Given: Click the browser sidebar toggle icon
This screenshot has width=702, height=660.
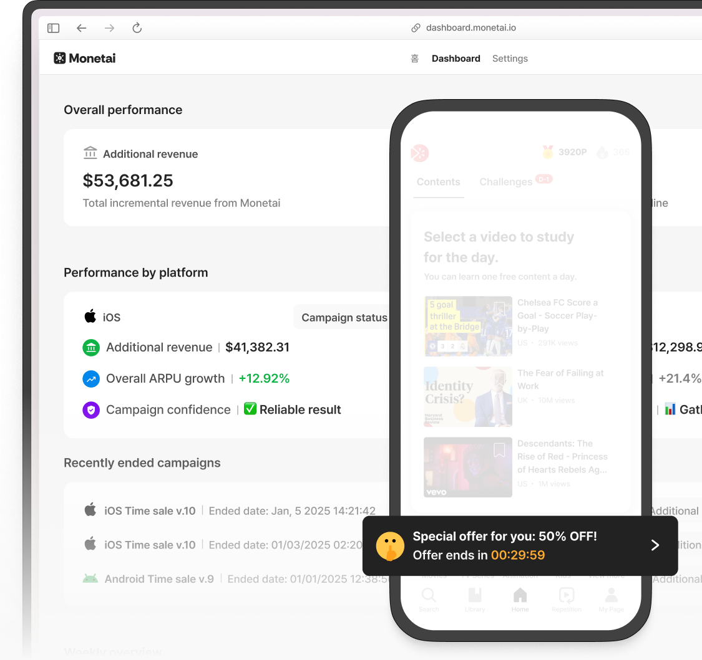Looking at the screenshot, I should [x=54, y=28].
